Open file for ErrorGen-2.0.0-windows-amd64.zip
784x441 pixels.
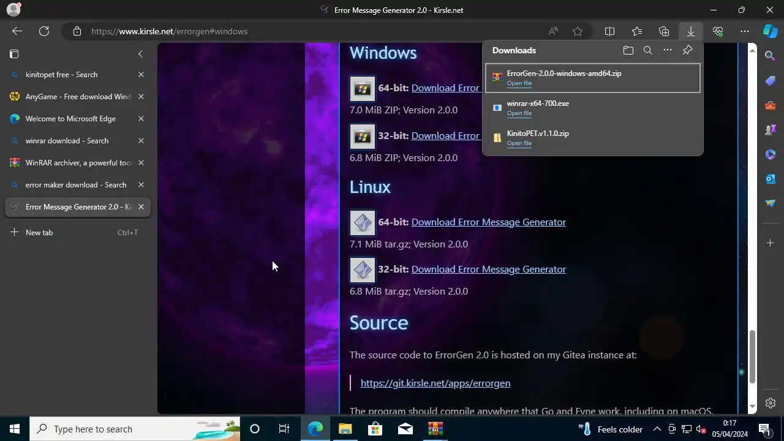point(519,83)
